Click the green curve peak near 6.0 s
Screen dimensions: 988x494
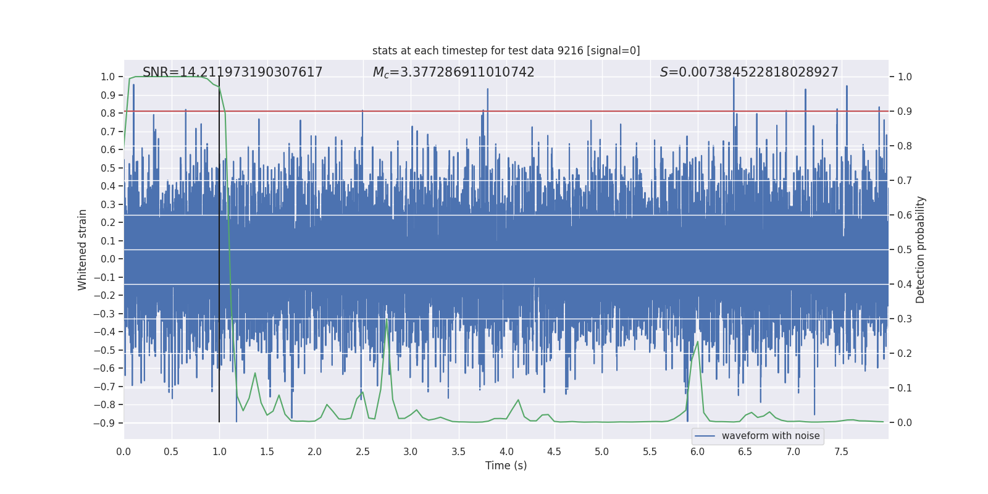point(698,342)
